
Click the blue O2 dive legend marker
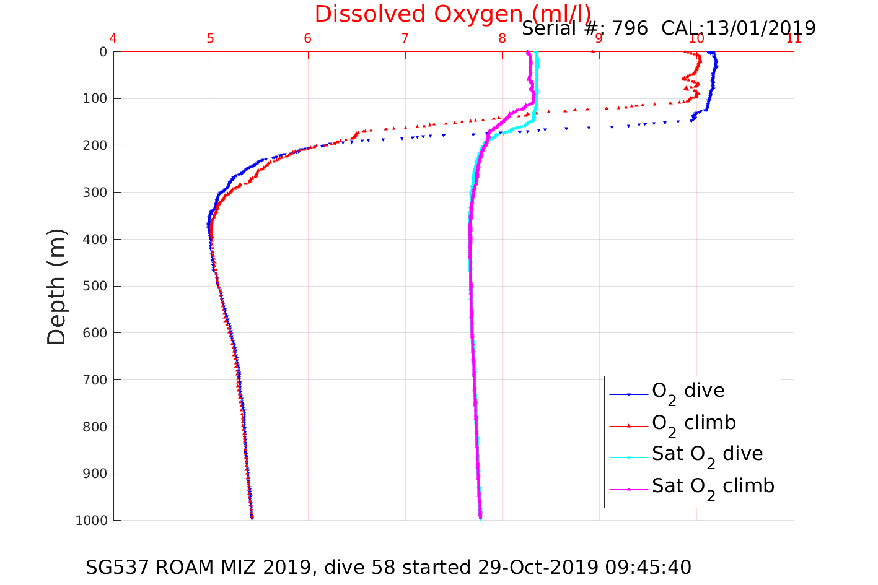point(628,394)
